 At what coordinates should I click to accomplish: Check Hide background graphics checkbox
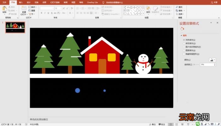point(184,54)
